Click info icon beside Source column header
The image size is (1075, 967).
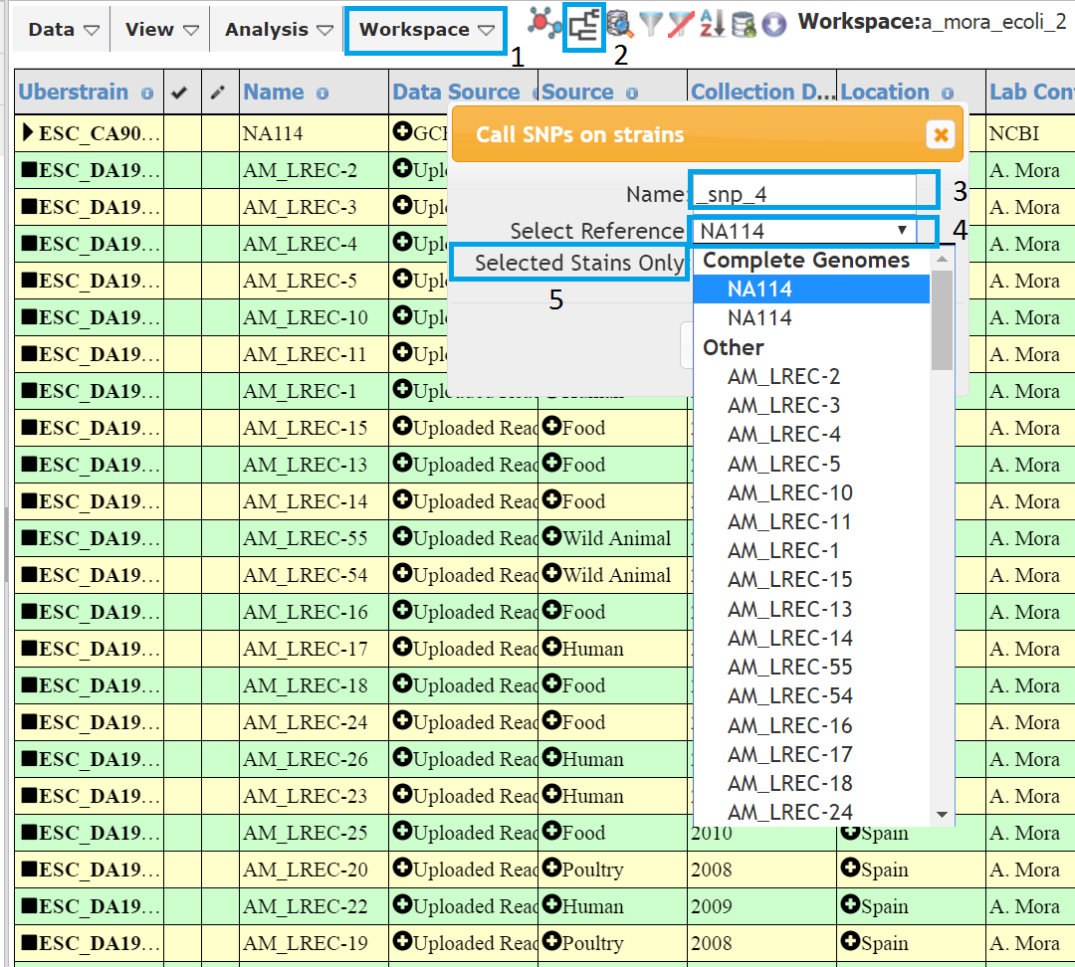[x=631, y=94]
